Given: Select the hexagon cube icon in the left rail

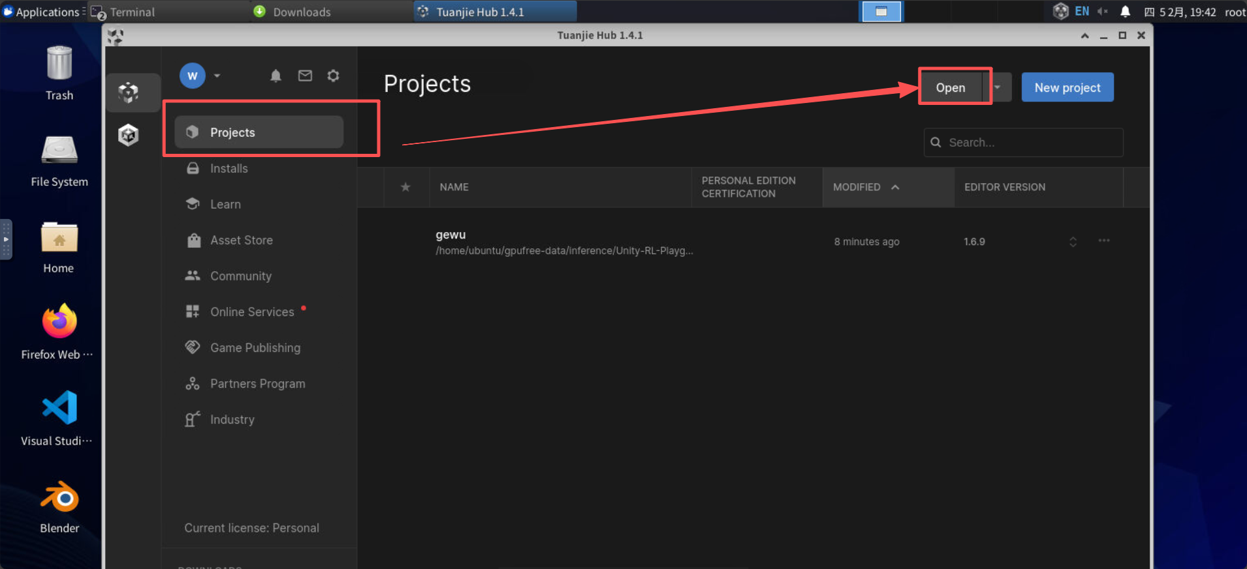Looking at the screenshot, I should [x=129, y=135].
